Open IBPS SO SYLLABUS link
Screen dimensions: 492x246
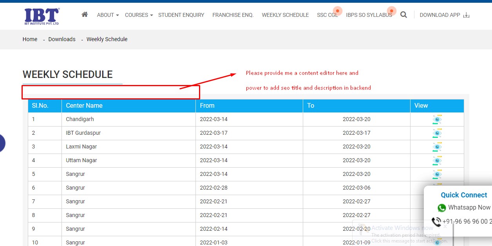point(369,15)
